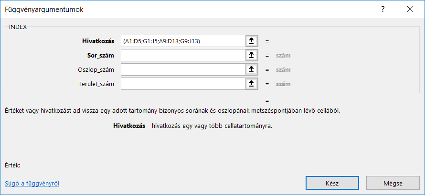Click the Érték: result label
This screenshot has height=195, width=425.
coord(14,166)
